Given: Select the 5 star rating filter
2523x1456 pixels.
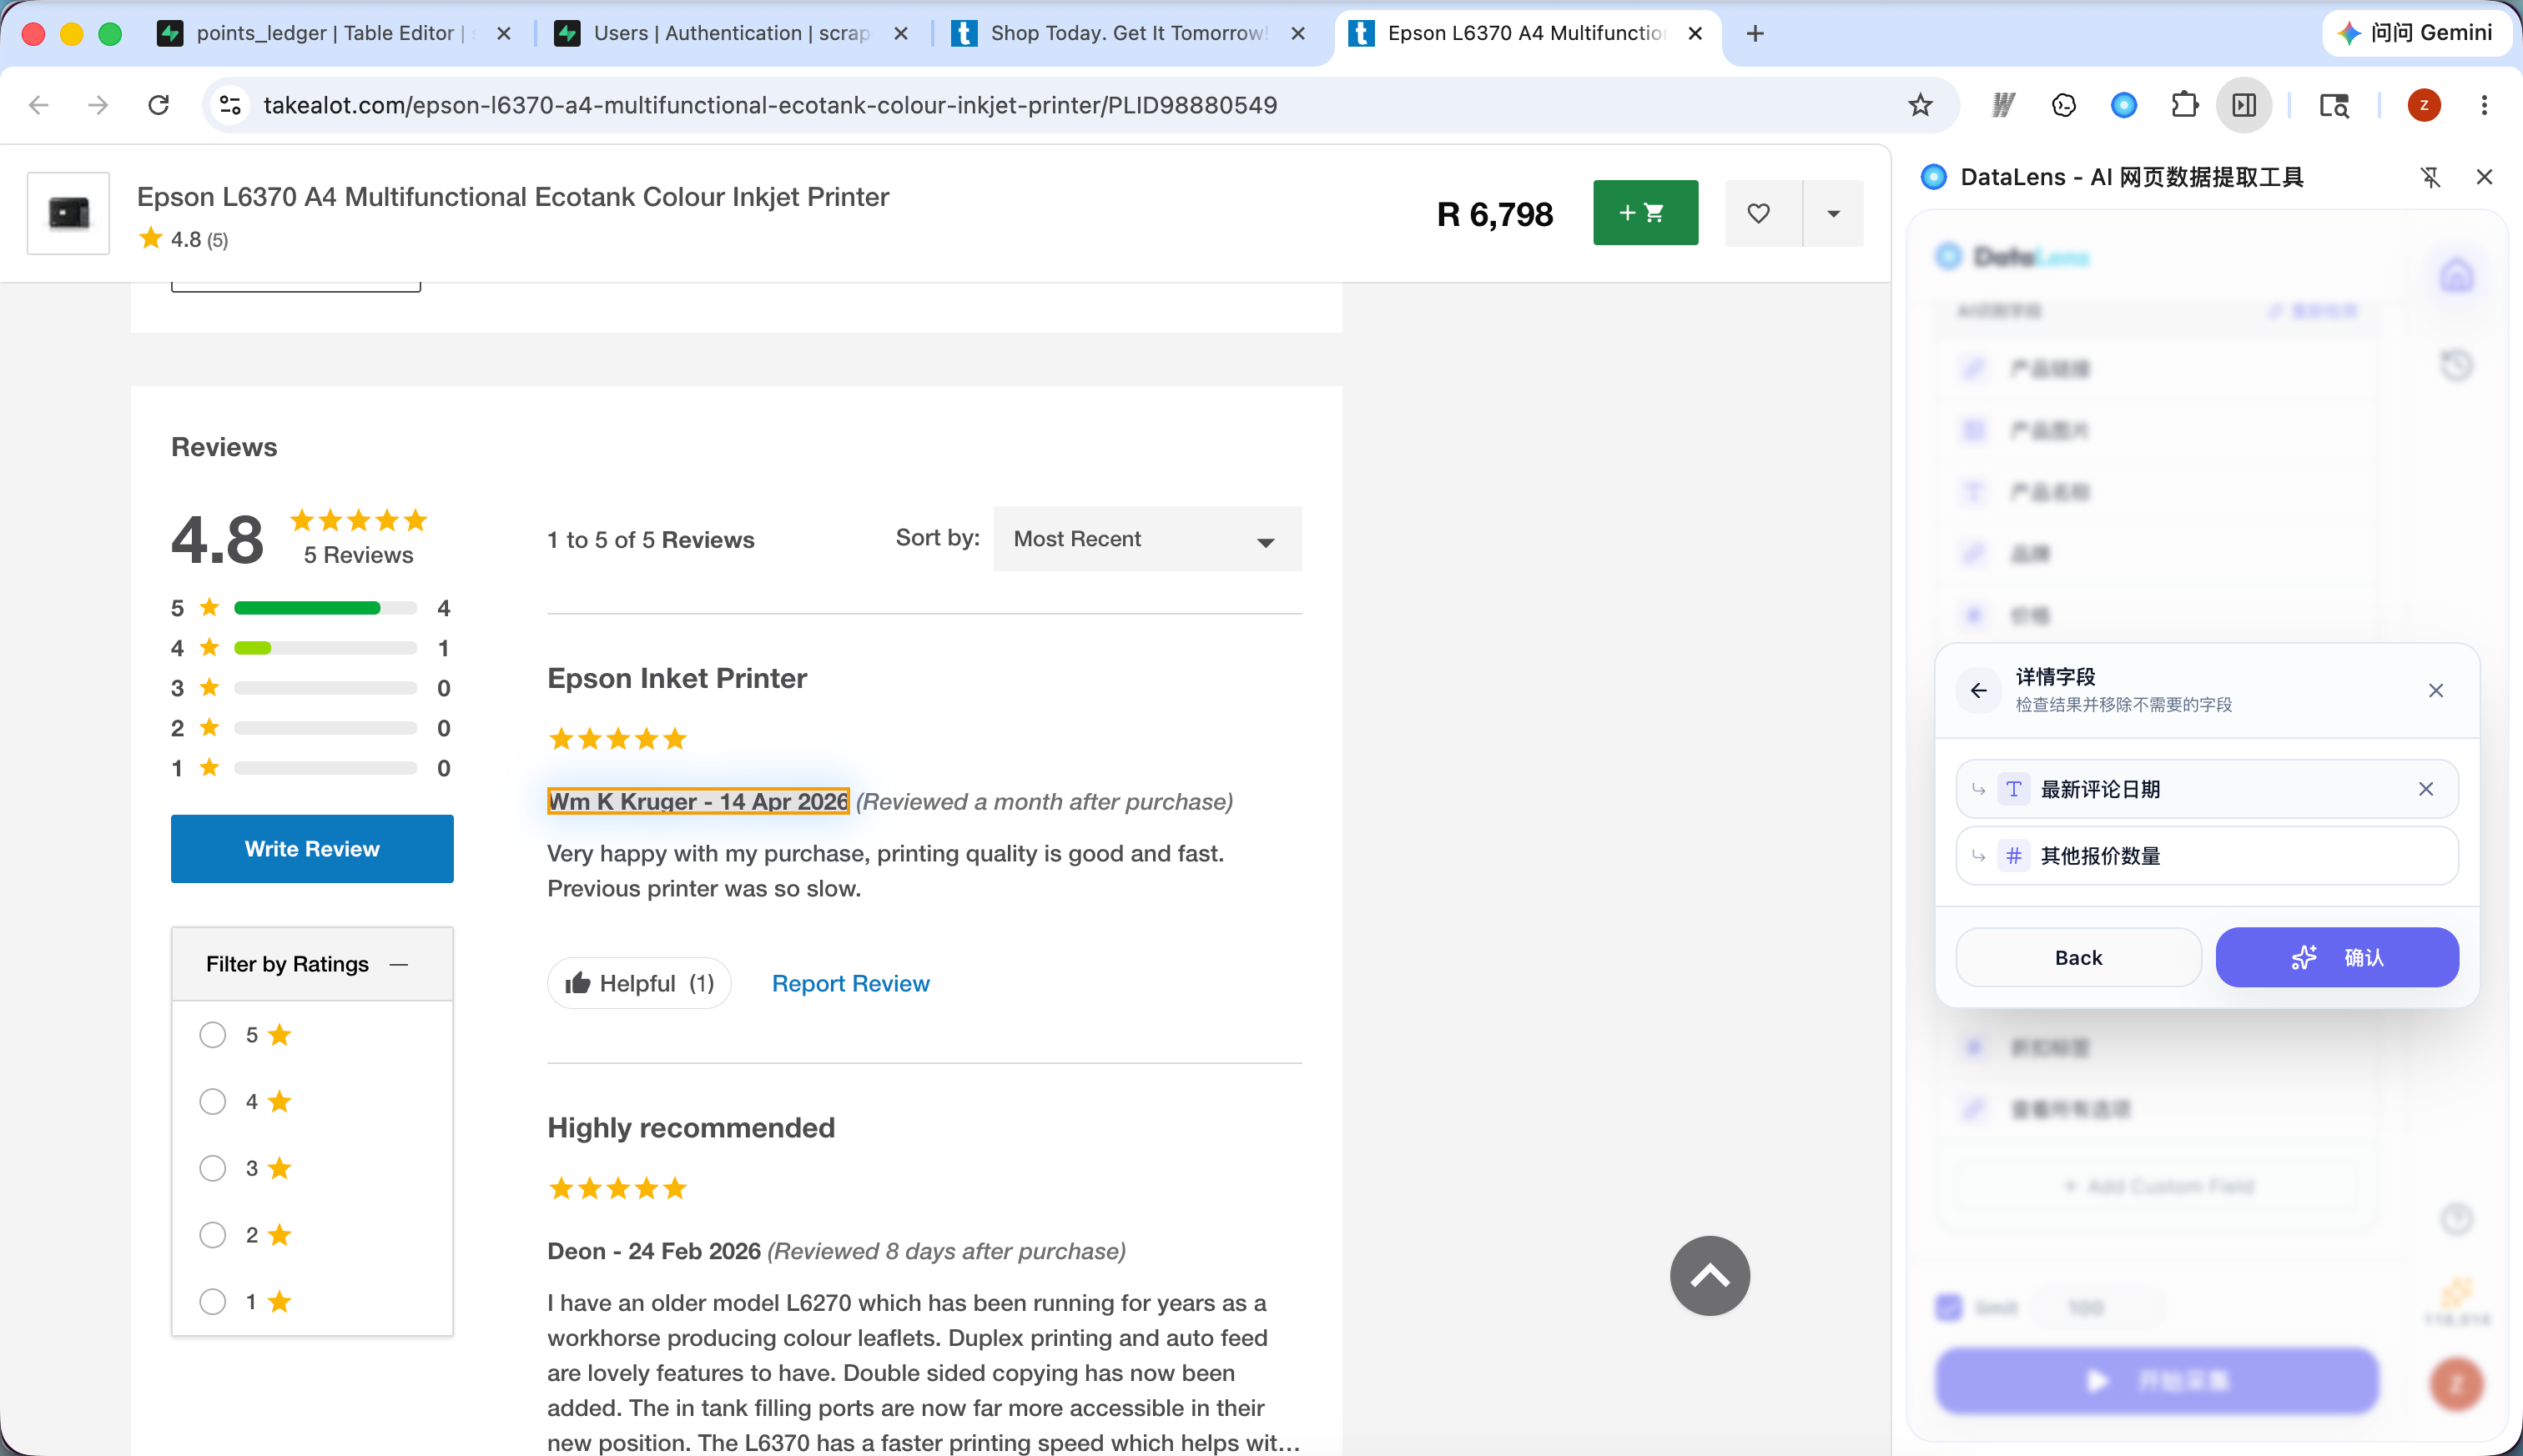Looking at the screenshot, I should click(x=212, y=1035).
